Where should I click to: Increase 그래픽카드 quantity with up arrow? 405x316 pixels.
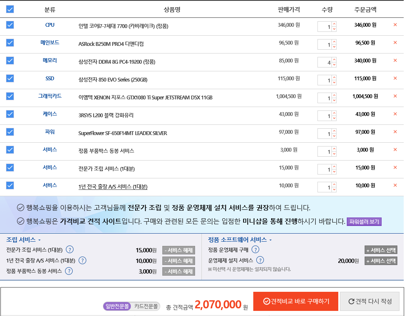click(x=334, y=95)
